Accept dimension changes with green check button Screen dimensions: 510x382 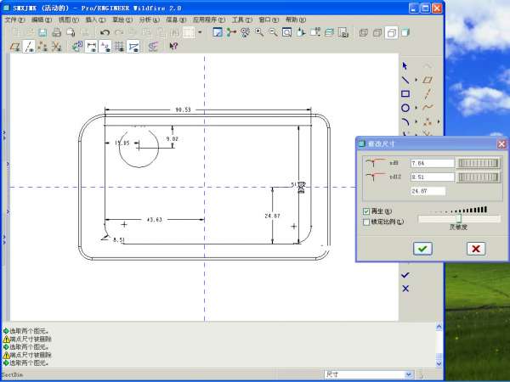[x=422, y=249]
